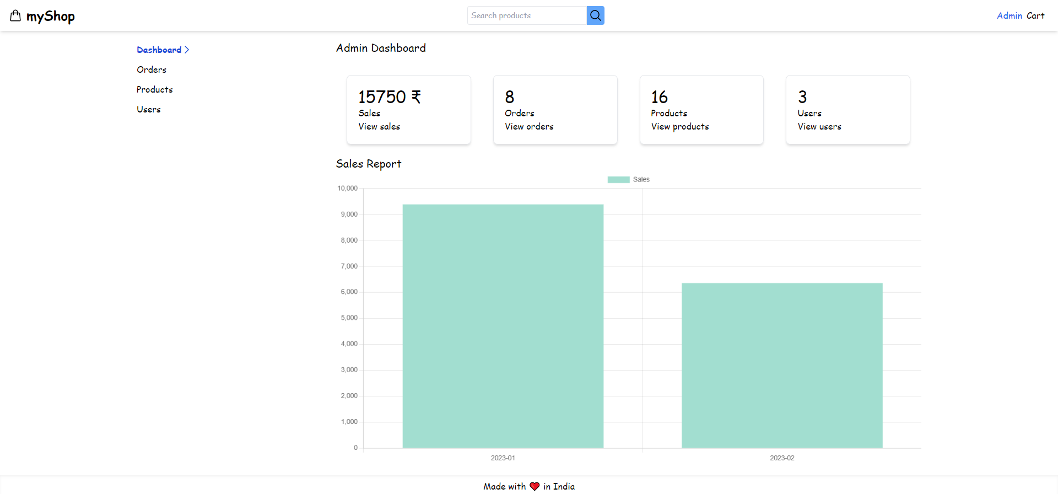The image size is (1058, 494).
Task: Click the Products label in stats card
Action: [x=669, y=113]
